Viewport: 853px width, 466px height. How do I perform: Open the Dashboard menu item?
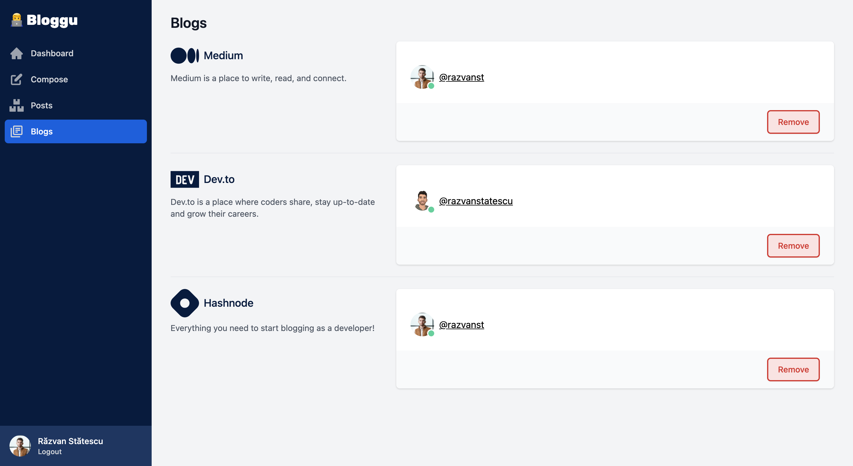(x=52, y=53)
